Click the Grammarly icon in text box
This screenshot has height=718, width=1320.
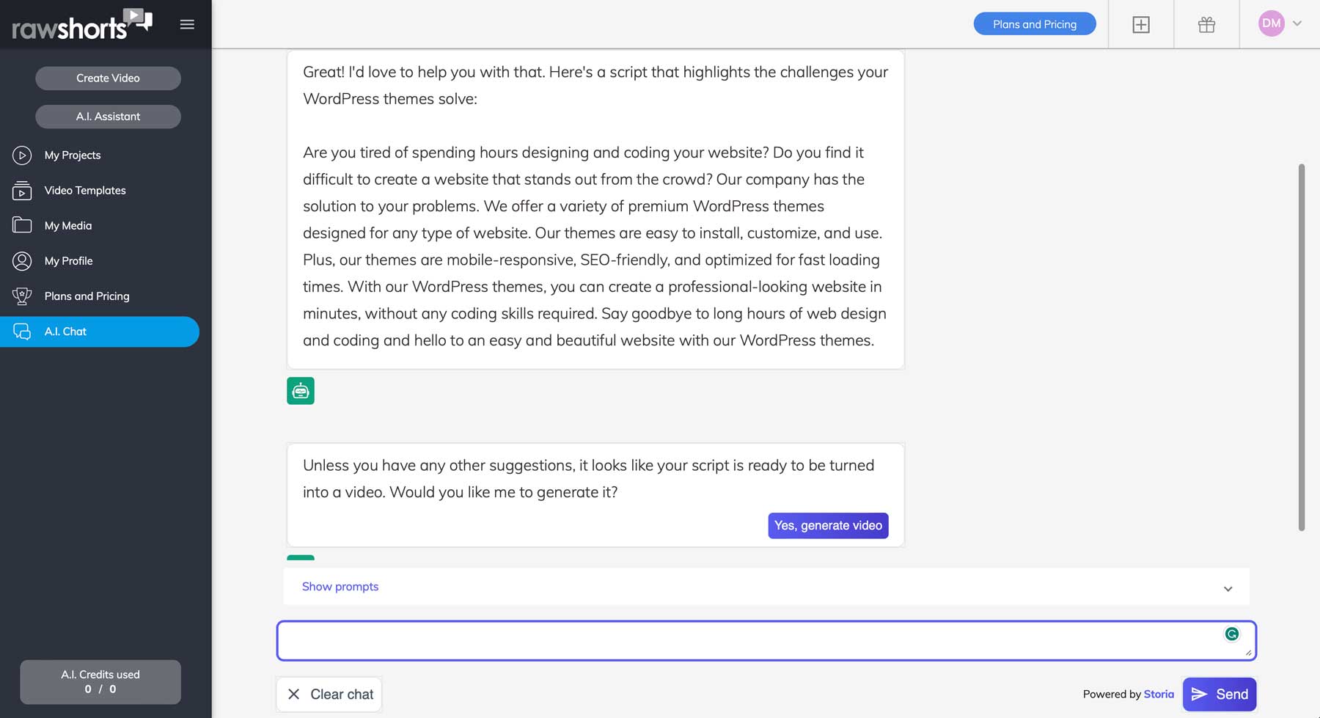[1232, 634]
